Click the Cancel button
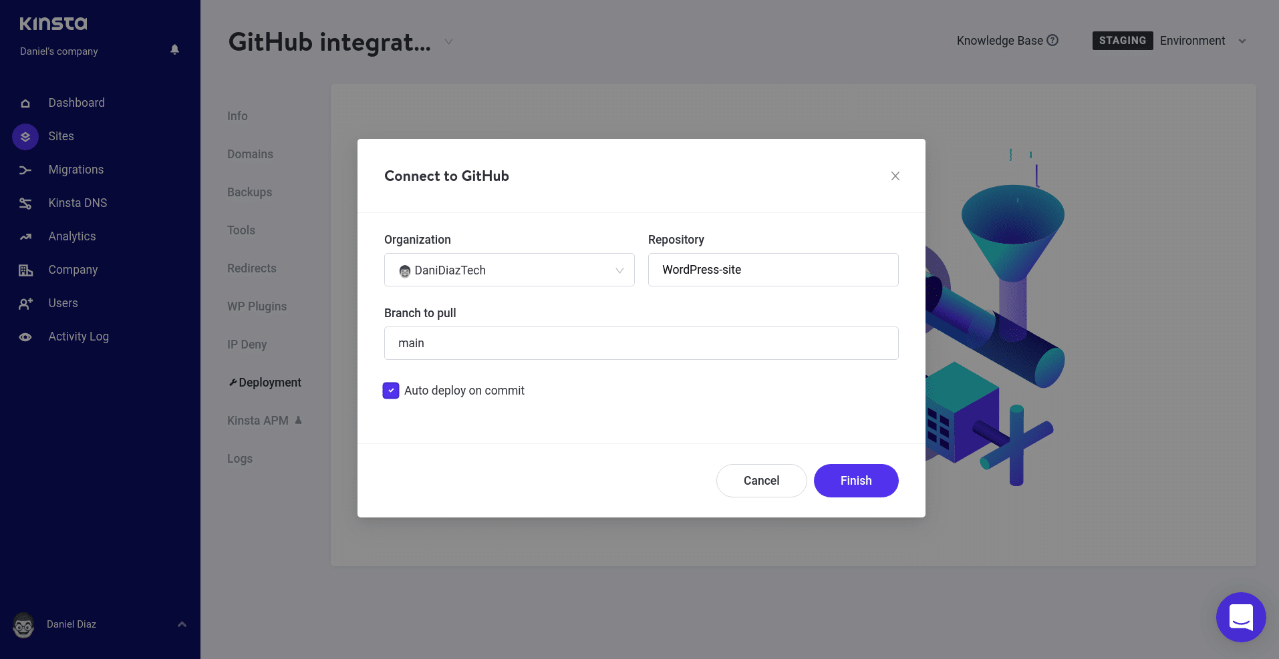The image size is (1279, 659). pyautogui.click(x=761, y=481)
